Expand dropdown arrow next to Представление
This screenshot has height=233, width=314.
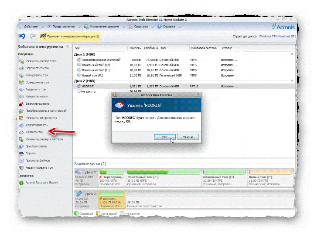[79, 27]
